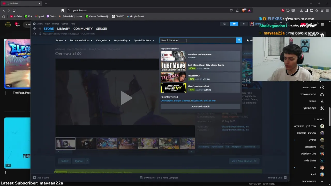Image resolution: width=331 pixels, height=186 pixels.
Task: Switch to the LIBRARY tab
Action: [x=64, y=29]
